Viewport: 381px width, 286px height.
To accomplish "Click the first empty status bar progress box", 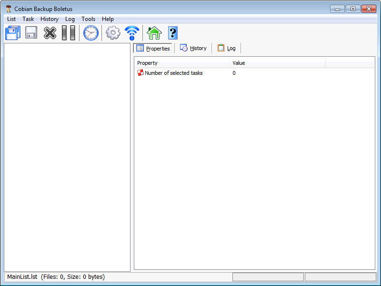I will 268,277.
